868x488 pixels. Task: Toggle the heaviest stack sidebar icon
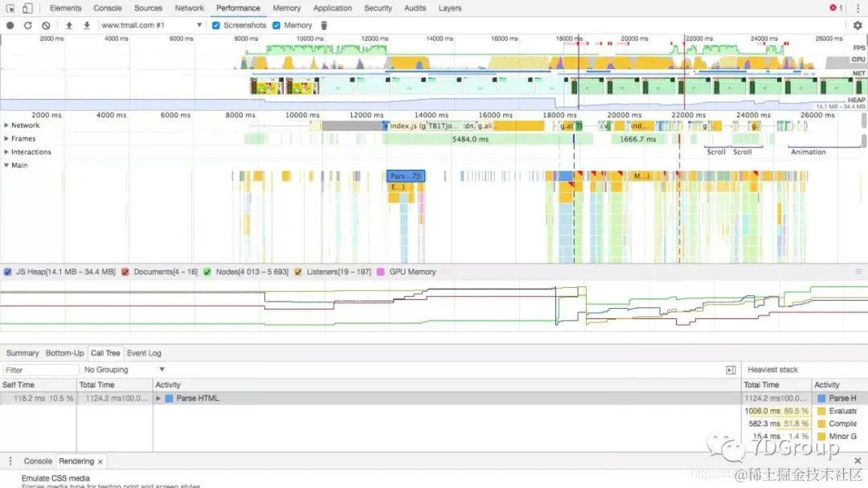click(x=731, y=370)
